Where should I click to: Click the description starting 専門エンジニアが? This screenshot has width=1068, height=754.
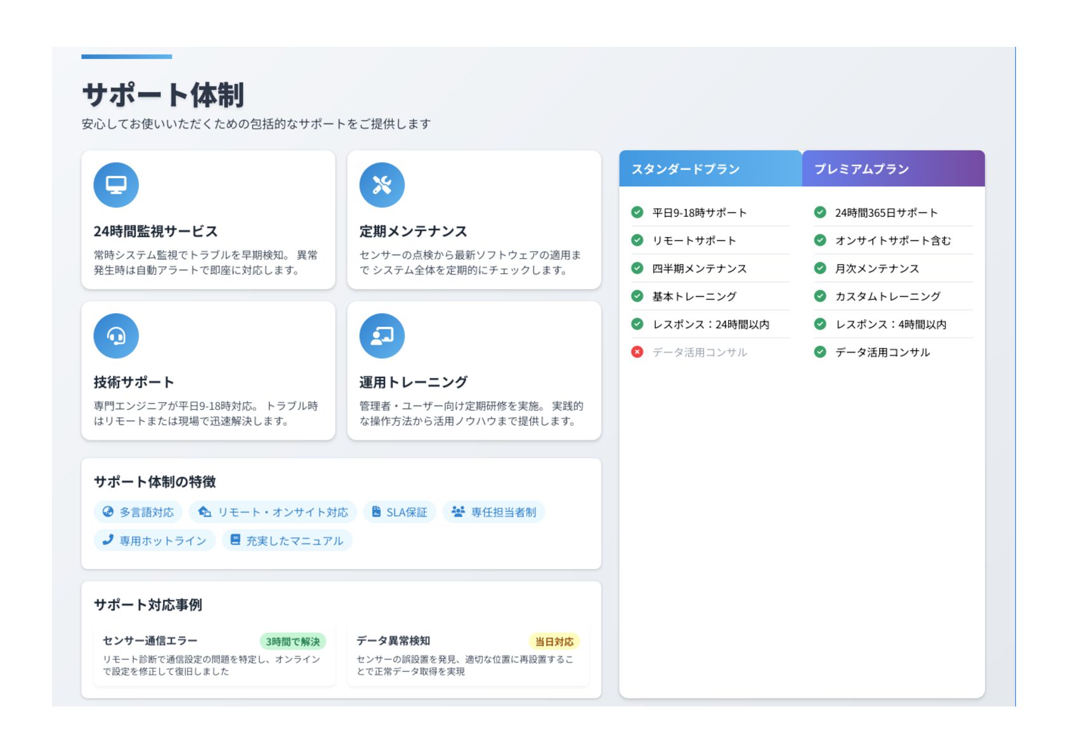click(x=206, y=413)
